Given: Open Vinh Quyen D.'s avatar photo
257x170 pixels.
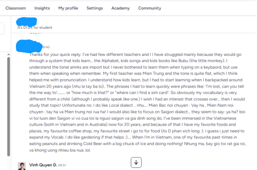Looking at the screenshot, I should pyautogui.click(x=22, y=166).
